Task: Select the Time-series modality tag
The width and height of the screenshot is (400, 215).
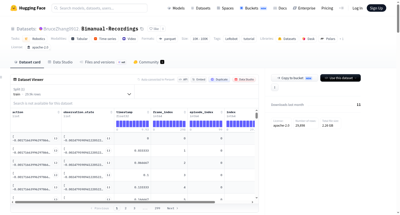Action: 105,39
